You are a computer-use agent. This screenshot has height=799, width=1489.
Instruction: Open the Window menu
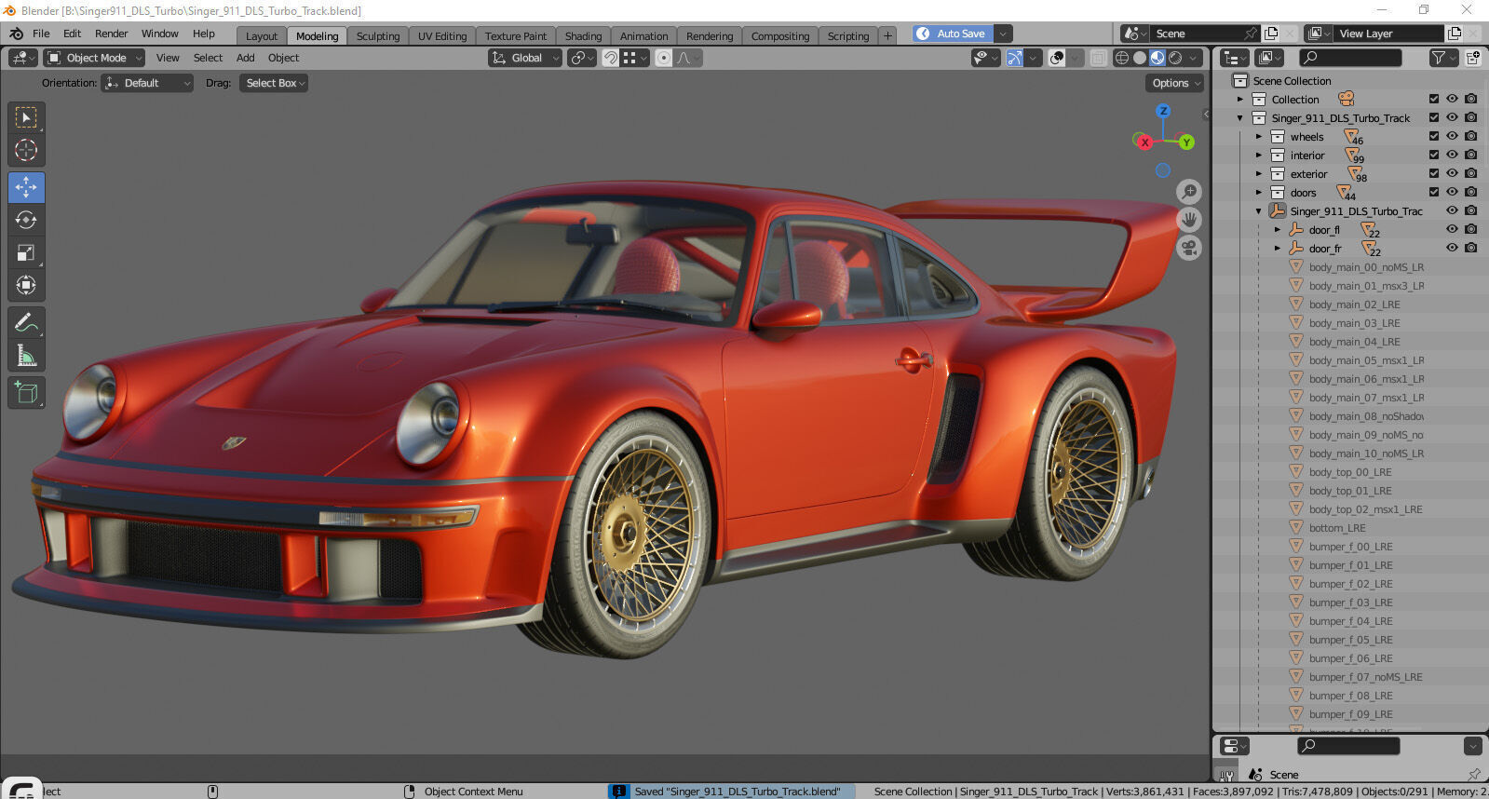point(159,34)
